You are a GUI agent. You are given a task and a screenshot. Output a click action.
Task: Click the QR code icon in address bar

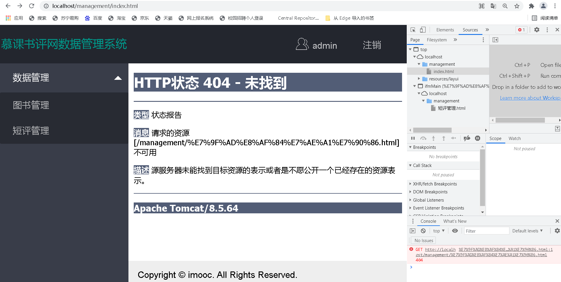pos(482,6)
